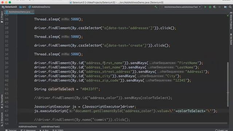Open the Ant Build side panel
233x131 pixels.
point(231,39)
